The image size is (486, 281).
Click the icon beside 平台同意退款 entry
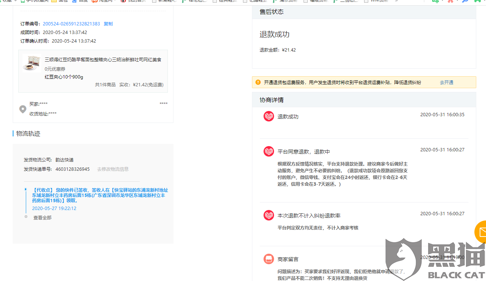point(269,151)
